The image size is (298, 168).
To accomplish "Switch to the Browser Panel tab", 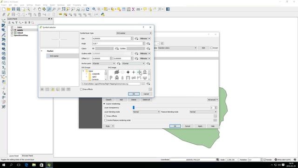I will 27,156.
